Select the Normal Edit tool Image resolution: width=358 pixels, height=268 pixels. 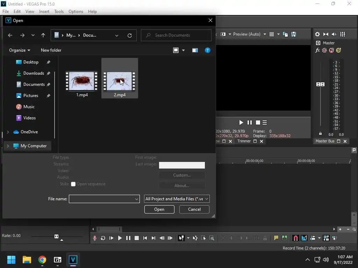tap(181, 238)
